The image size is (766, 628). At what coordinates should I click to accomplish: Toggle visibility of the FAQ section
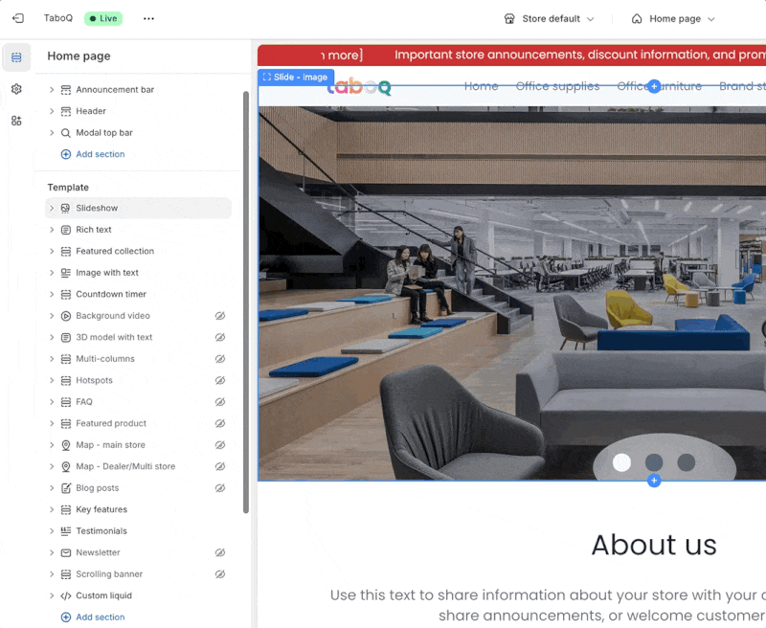220,402
